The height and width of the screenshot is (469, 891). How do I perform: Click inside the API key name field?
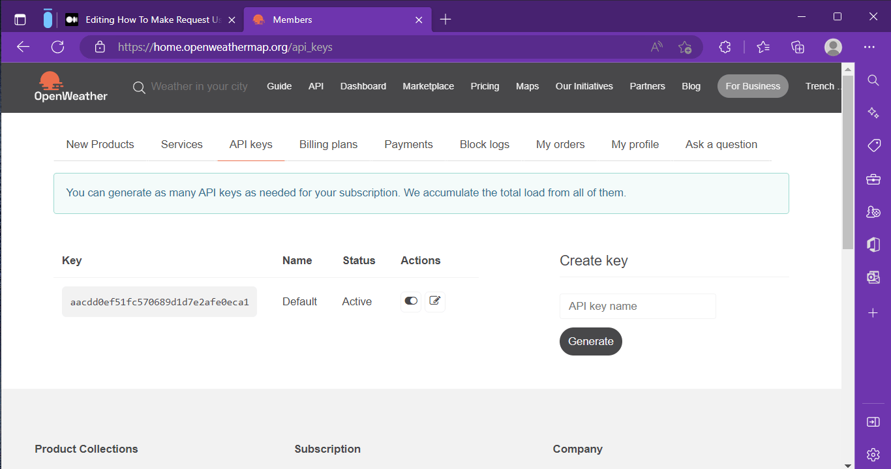coord(637,306)
